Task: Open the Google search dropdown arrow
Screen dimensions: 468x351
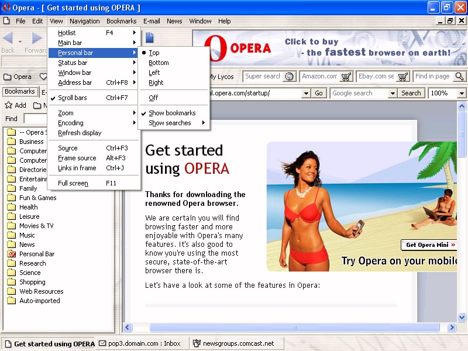Action: click(x=393, y=93)
